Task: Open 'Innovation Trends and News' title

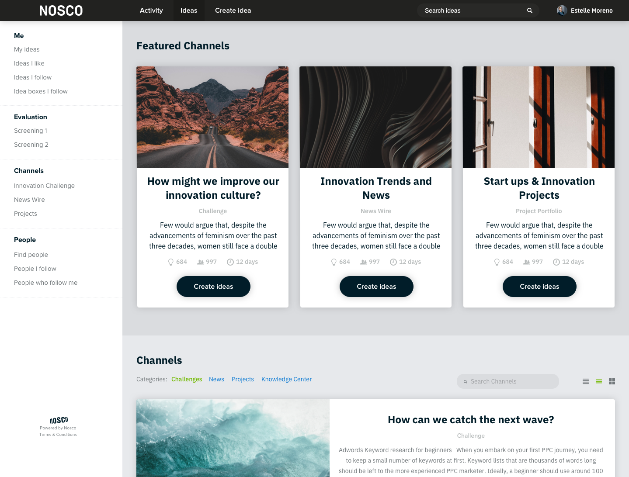Action: click(376, 188)
